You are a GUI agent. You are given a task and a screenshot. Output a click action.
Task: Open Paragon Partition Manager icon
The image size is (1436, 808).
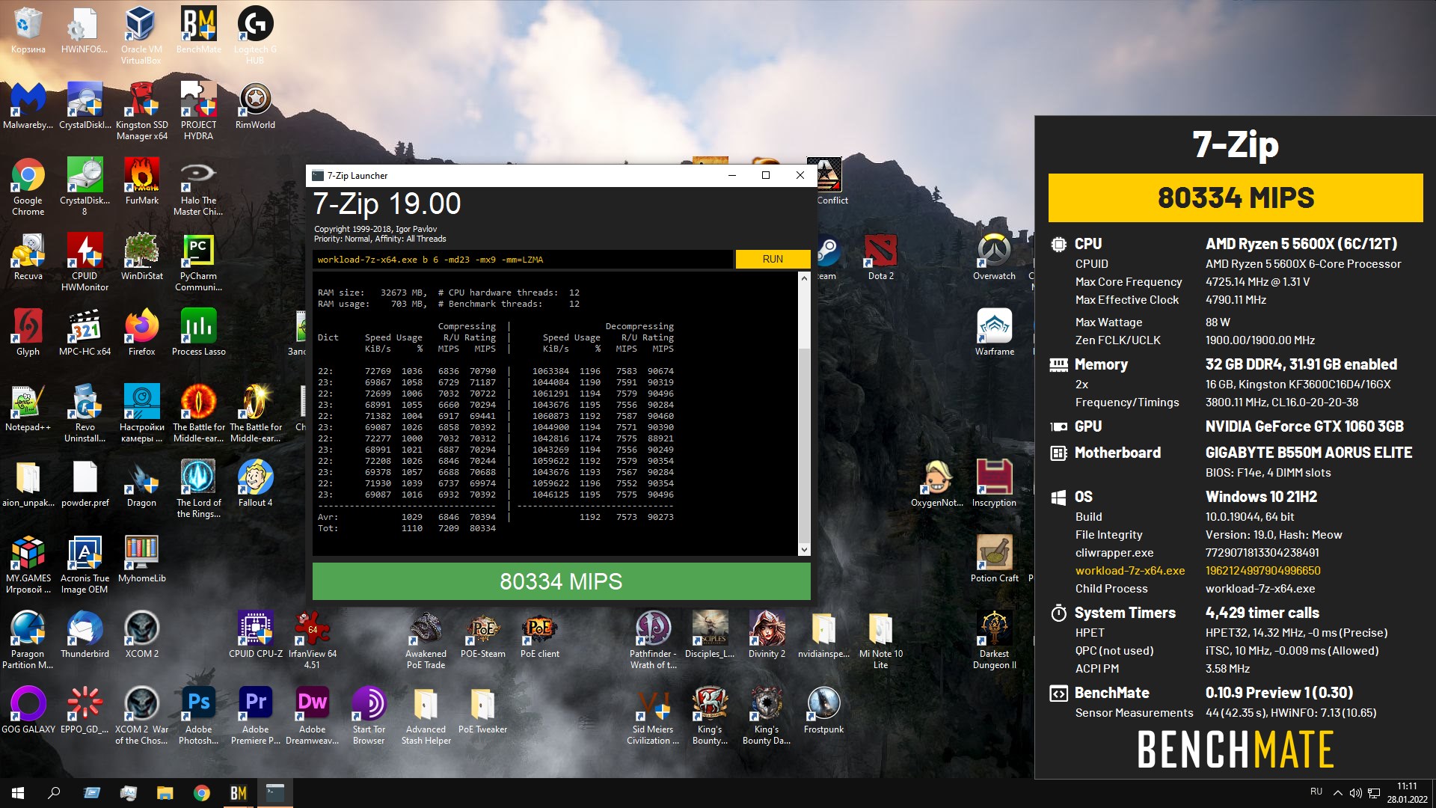[28, 640]
